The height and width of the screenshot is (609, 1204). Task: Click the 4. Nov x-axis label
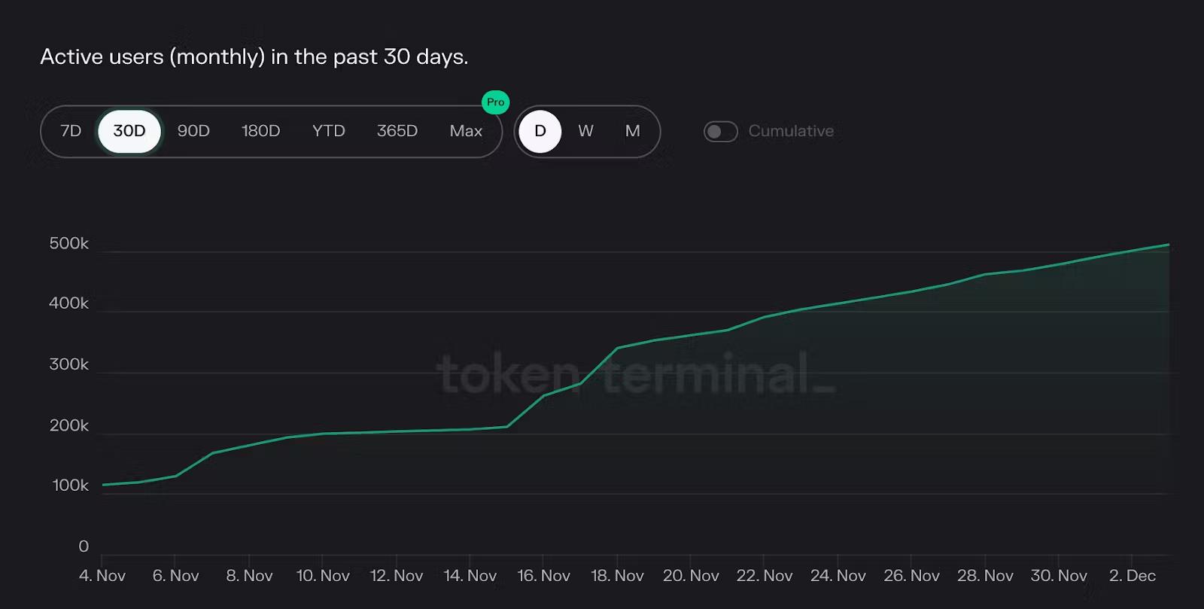click(x=102, y=576)
